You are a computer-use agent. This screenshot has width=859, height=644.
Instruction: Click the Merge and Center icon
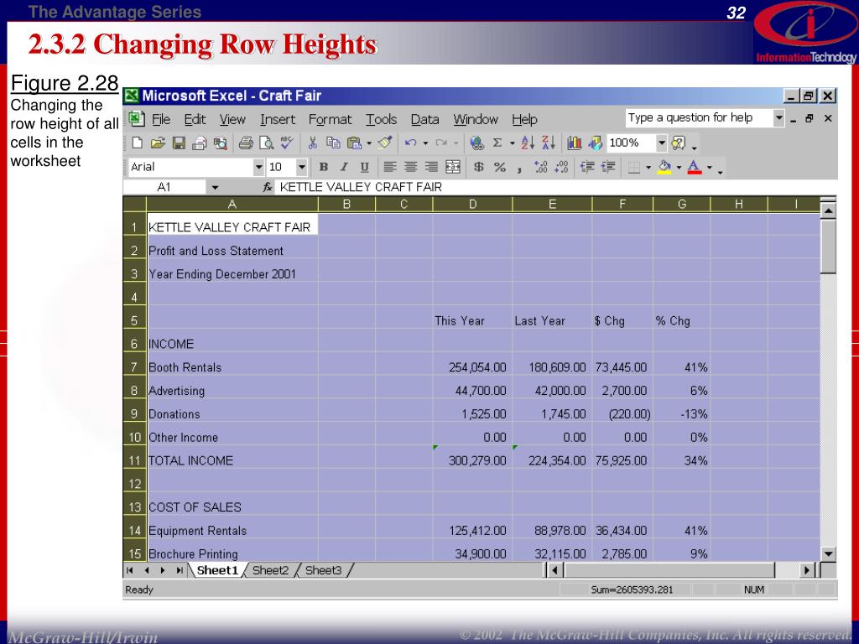453,167
